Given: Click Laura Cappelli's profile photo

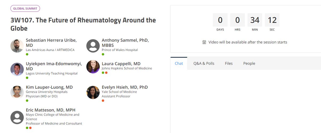Looking at the screenshot, I should [x=93, y=67].
